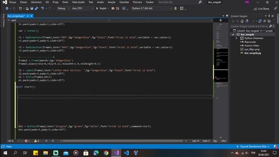279x157 pixels.
Task: Click the Save All double-disk icon
Action: 37,8
